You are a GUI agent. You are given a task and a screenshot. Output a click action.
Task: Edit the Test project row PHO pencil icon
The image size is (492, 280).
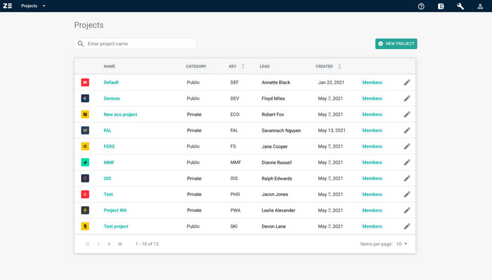click(407, 195)
